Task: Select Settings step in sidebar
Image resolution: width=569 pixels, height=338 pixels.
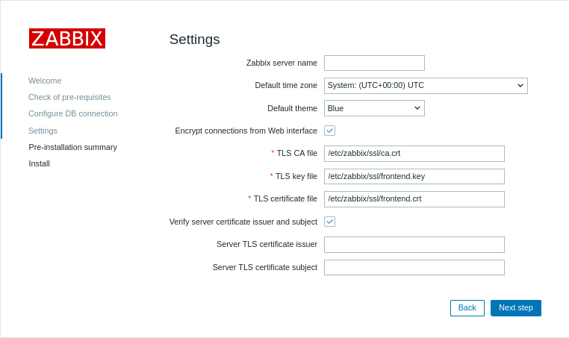Action: pos(43,131)
